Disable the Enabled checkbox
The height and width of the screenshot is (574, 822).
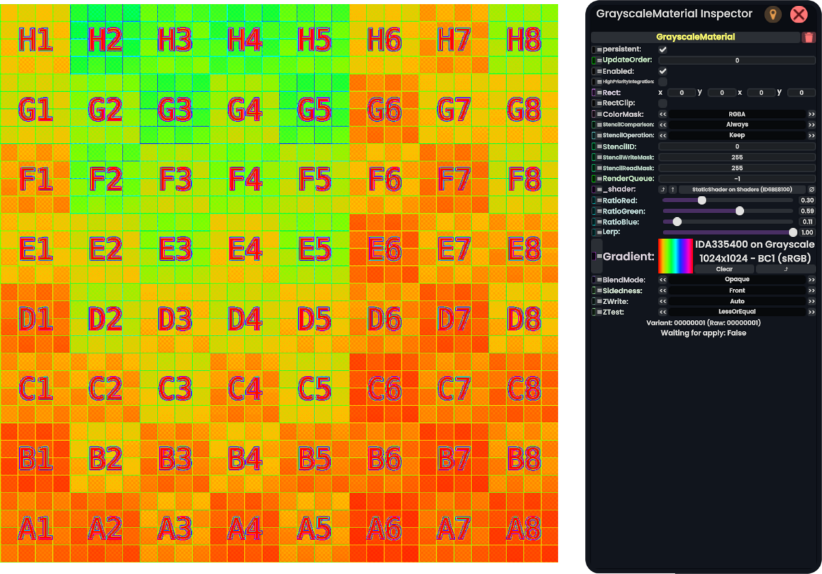pyautogui.click(x=662, y=71)
